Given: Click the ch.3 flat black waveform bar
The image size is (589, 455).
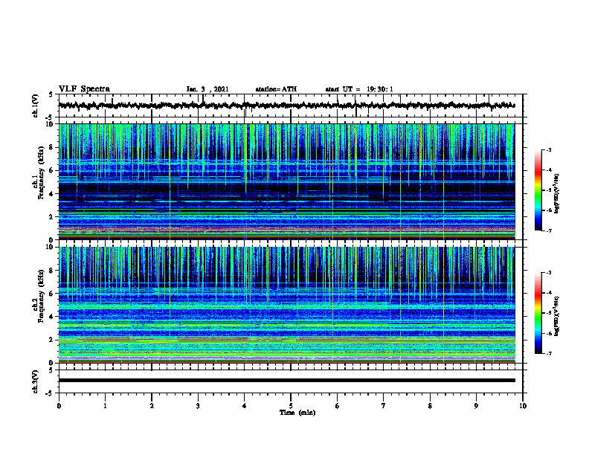Looking at the screenshot, I should point(286,381).
